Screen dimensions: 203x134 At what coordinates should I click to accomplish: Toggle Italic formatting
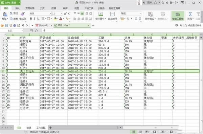35,19
